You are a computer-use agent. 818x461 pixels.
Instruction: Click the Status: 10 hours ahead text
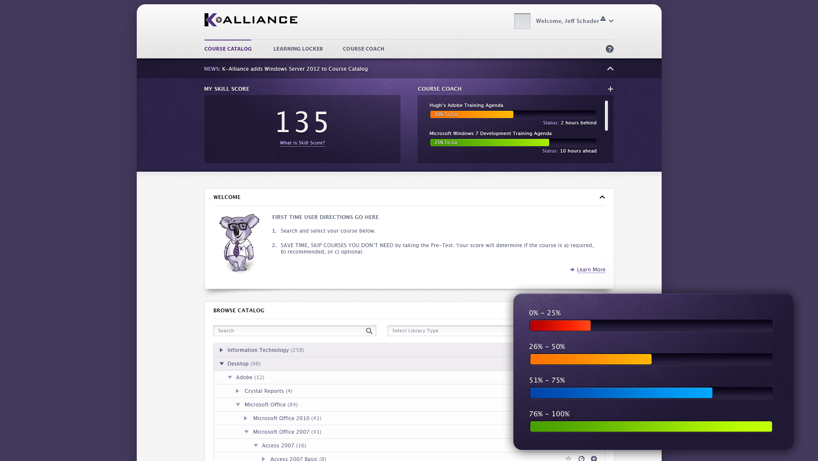(x=569, y=151)
